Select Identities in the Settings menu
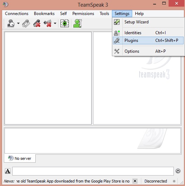Screen dimensions: 185x186 point(148,33)
